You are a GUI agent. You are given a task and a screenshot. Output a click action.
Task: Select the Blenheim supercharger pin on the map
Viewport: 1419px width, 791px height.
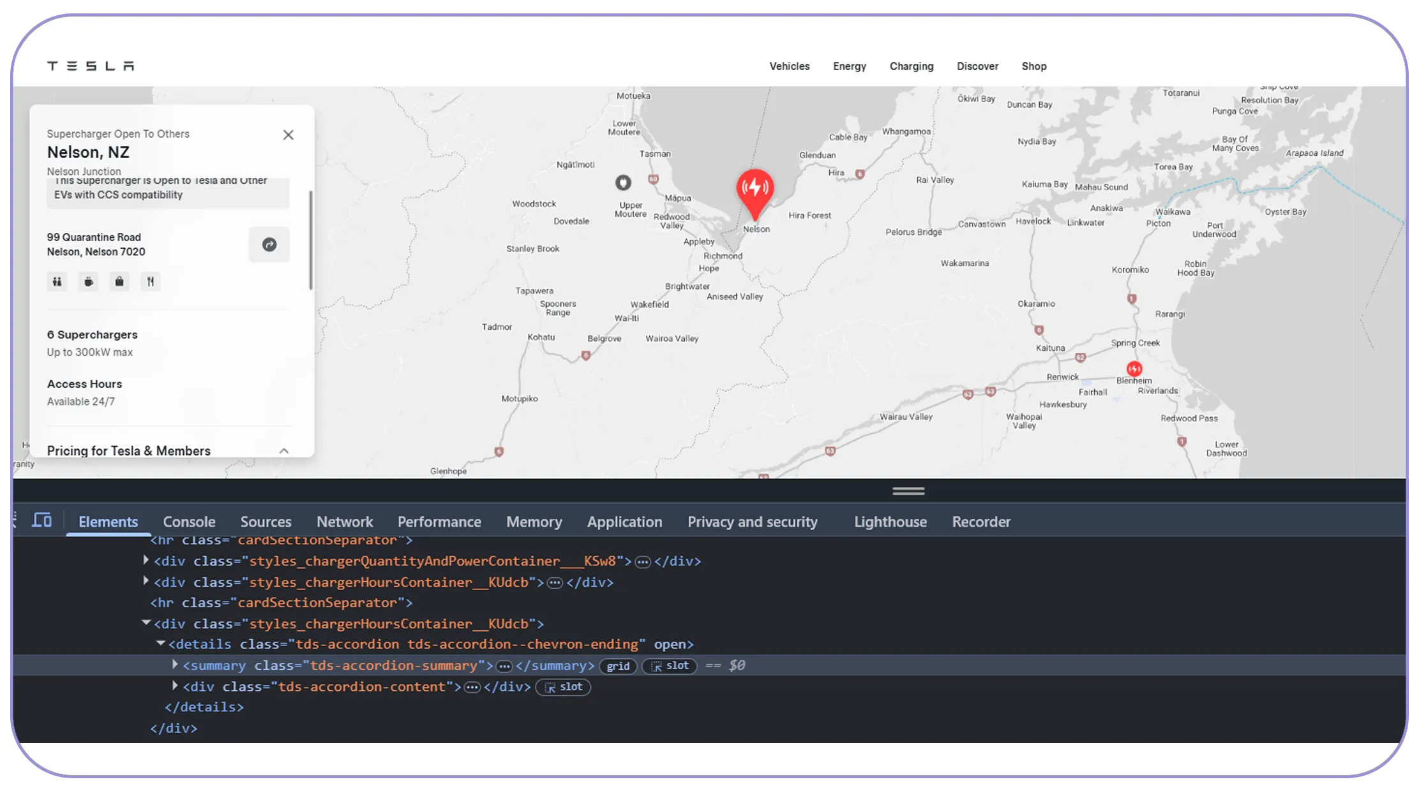click(x=1134, y=369)
